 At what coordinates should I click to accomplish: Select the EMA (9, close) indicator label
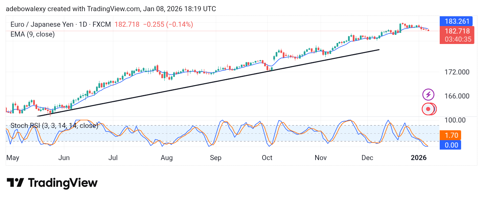coord(32,34)
